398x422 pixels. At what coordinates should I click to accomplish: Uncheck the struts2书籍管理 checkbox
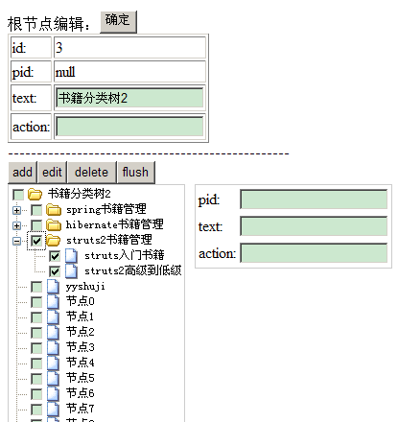pos(36,241)
